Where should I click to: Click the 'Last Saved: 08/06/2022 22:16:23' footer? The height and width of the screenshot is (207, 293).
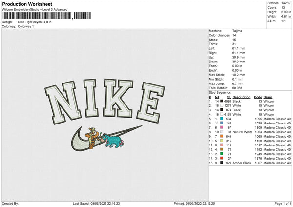(x=96, y=204)
